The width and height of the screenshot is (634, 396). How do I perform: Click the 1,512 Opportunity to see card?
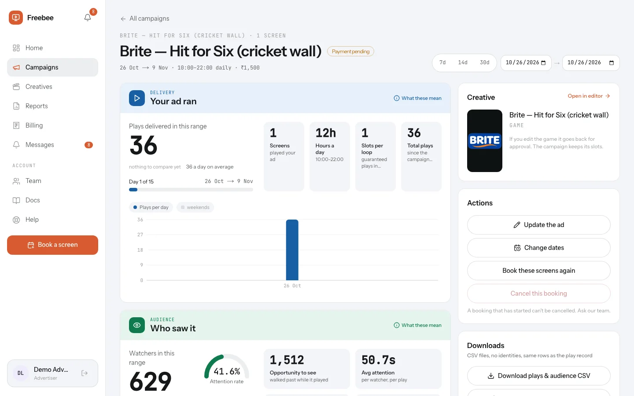(307, 369)
